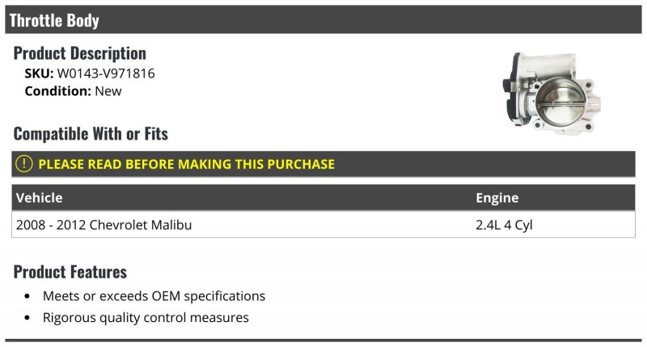Click the "Product Description" heading
Screen dimensions: 647x347
(x=80, y=53)
